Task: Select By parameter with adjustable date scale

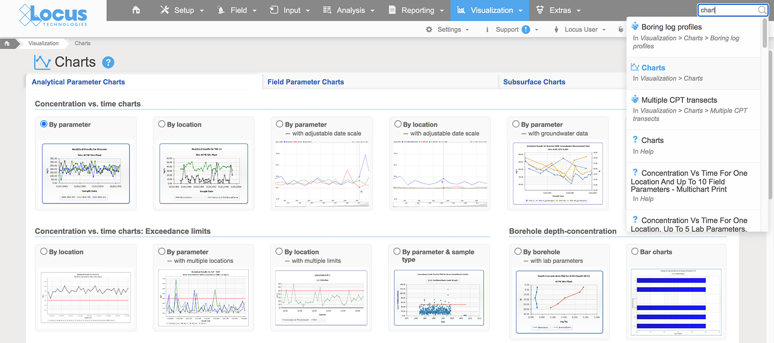Action: click(x=280, y=124)
